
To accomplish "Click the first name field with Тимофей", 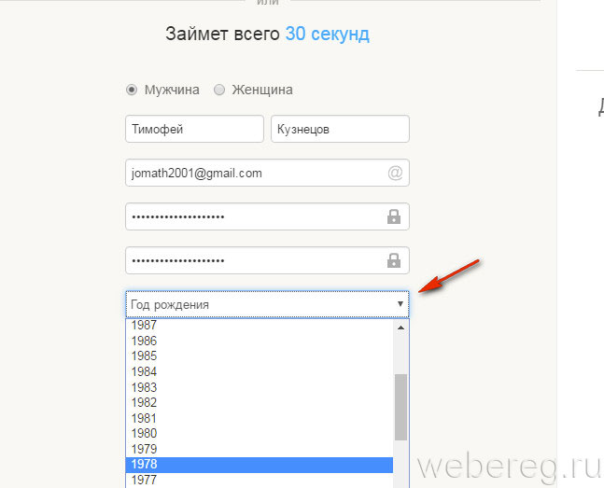I will pyautogui.click(x=194, y=130).
